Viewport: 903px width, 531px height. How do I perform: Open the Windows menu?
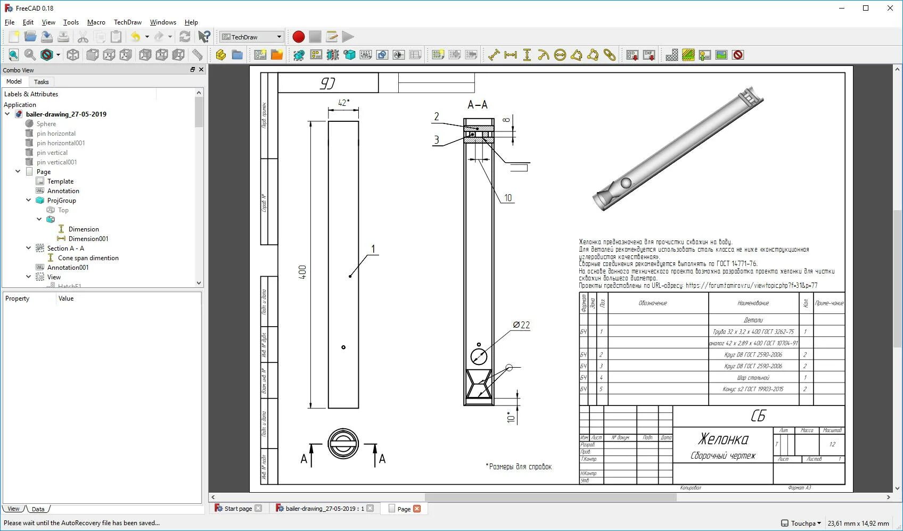pyautogui.click(x=163, y=22)
